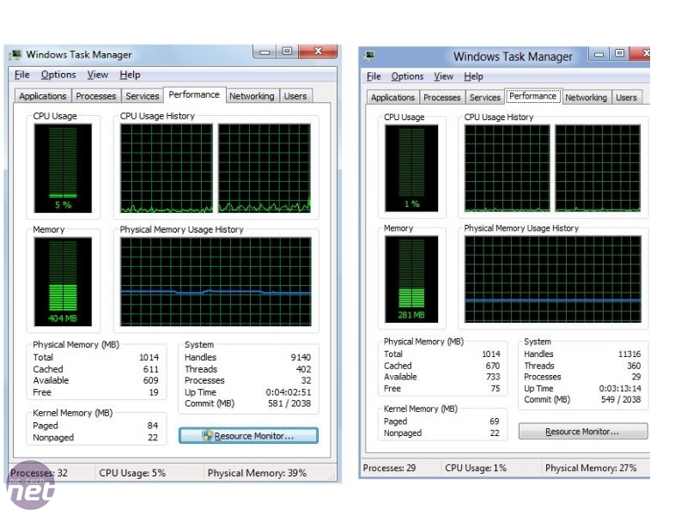Switch to Processes tab in the right window
The width and height of the screenshot is (687, 515).
441,97
